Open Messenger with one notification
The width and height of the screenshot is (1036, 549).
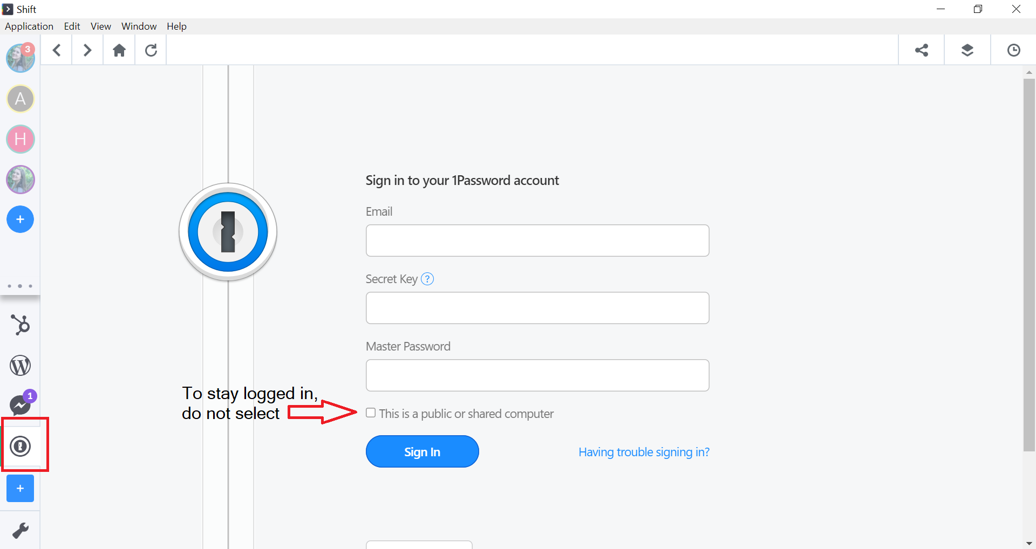[x=21, y=404]
